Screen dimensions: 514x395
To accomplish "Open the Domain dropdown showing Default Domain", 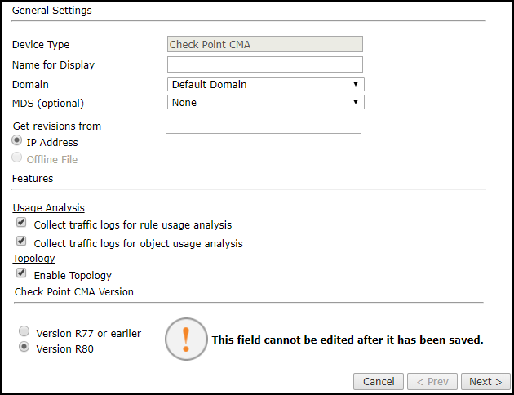I will [265, 84].
